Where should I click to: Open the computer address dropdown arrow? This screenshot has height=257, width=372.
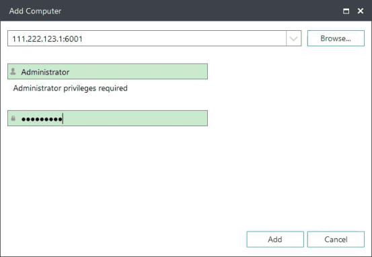point(293,38)
